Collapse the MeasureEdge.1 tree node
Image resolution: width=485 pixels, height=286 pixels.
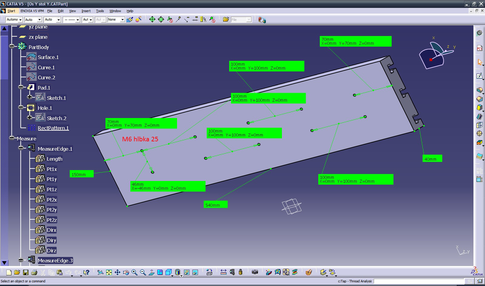21,148
